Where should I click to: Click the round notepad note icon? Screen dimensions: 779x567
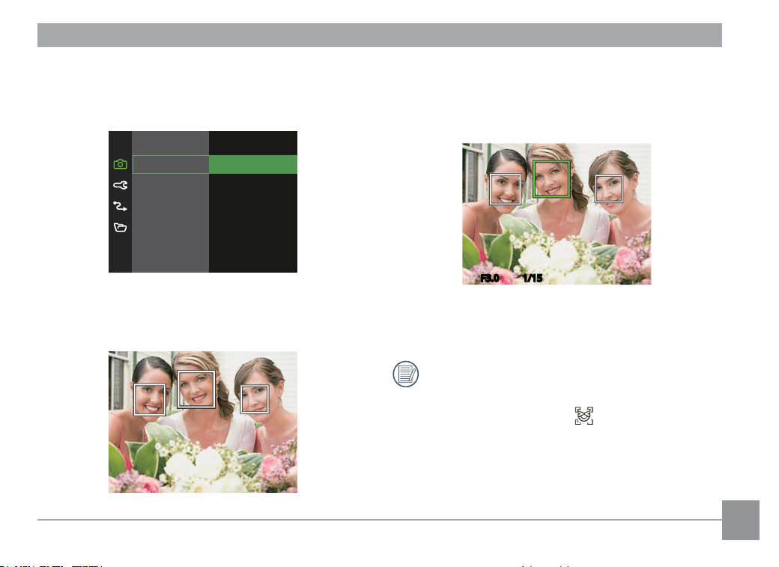point(406,375)
